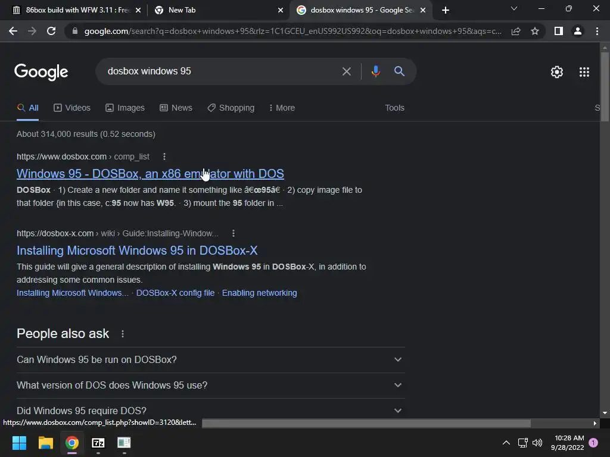The width and height of the screenshot is (610, 457).
Task: Show hidden system tray icons
Action: click(x=506, y=443)
